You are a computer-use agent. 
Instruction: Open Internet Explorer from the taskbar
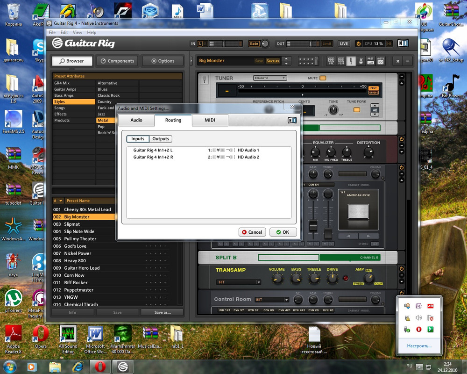click(78, 367)
